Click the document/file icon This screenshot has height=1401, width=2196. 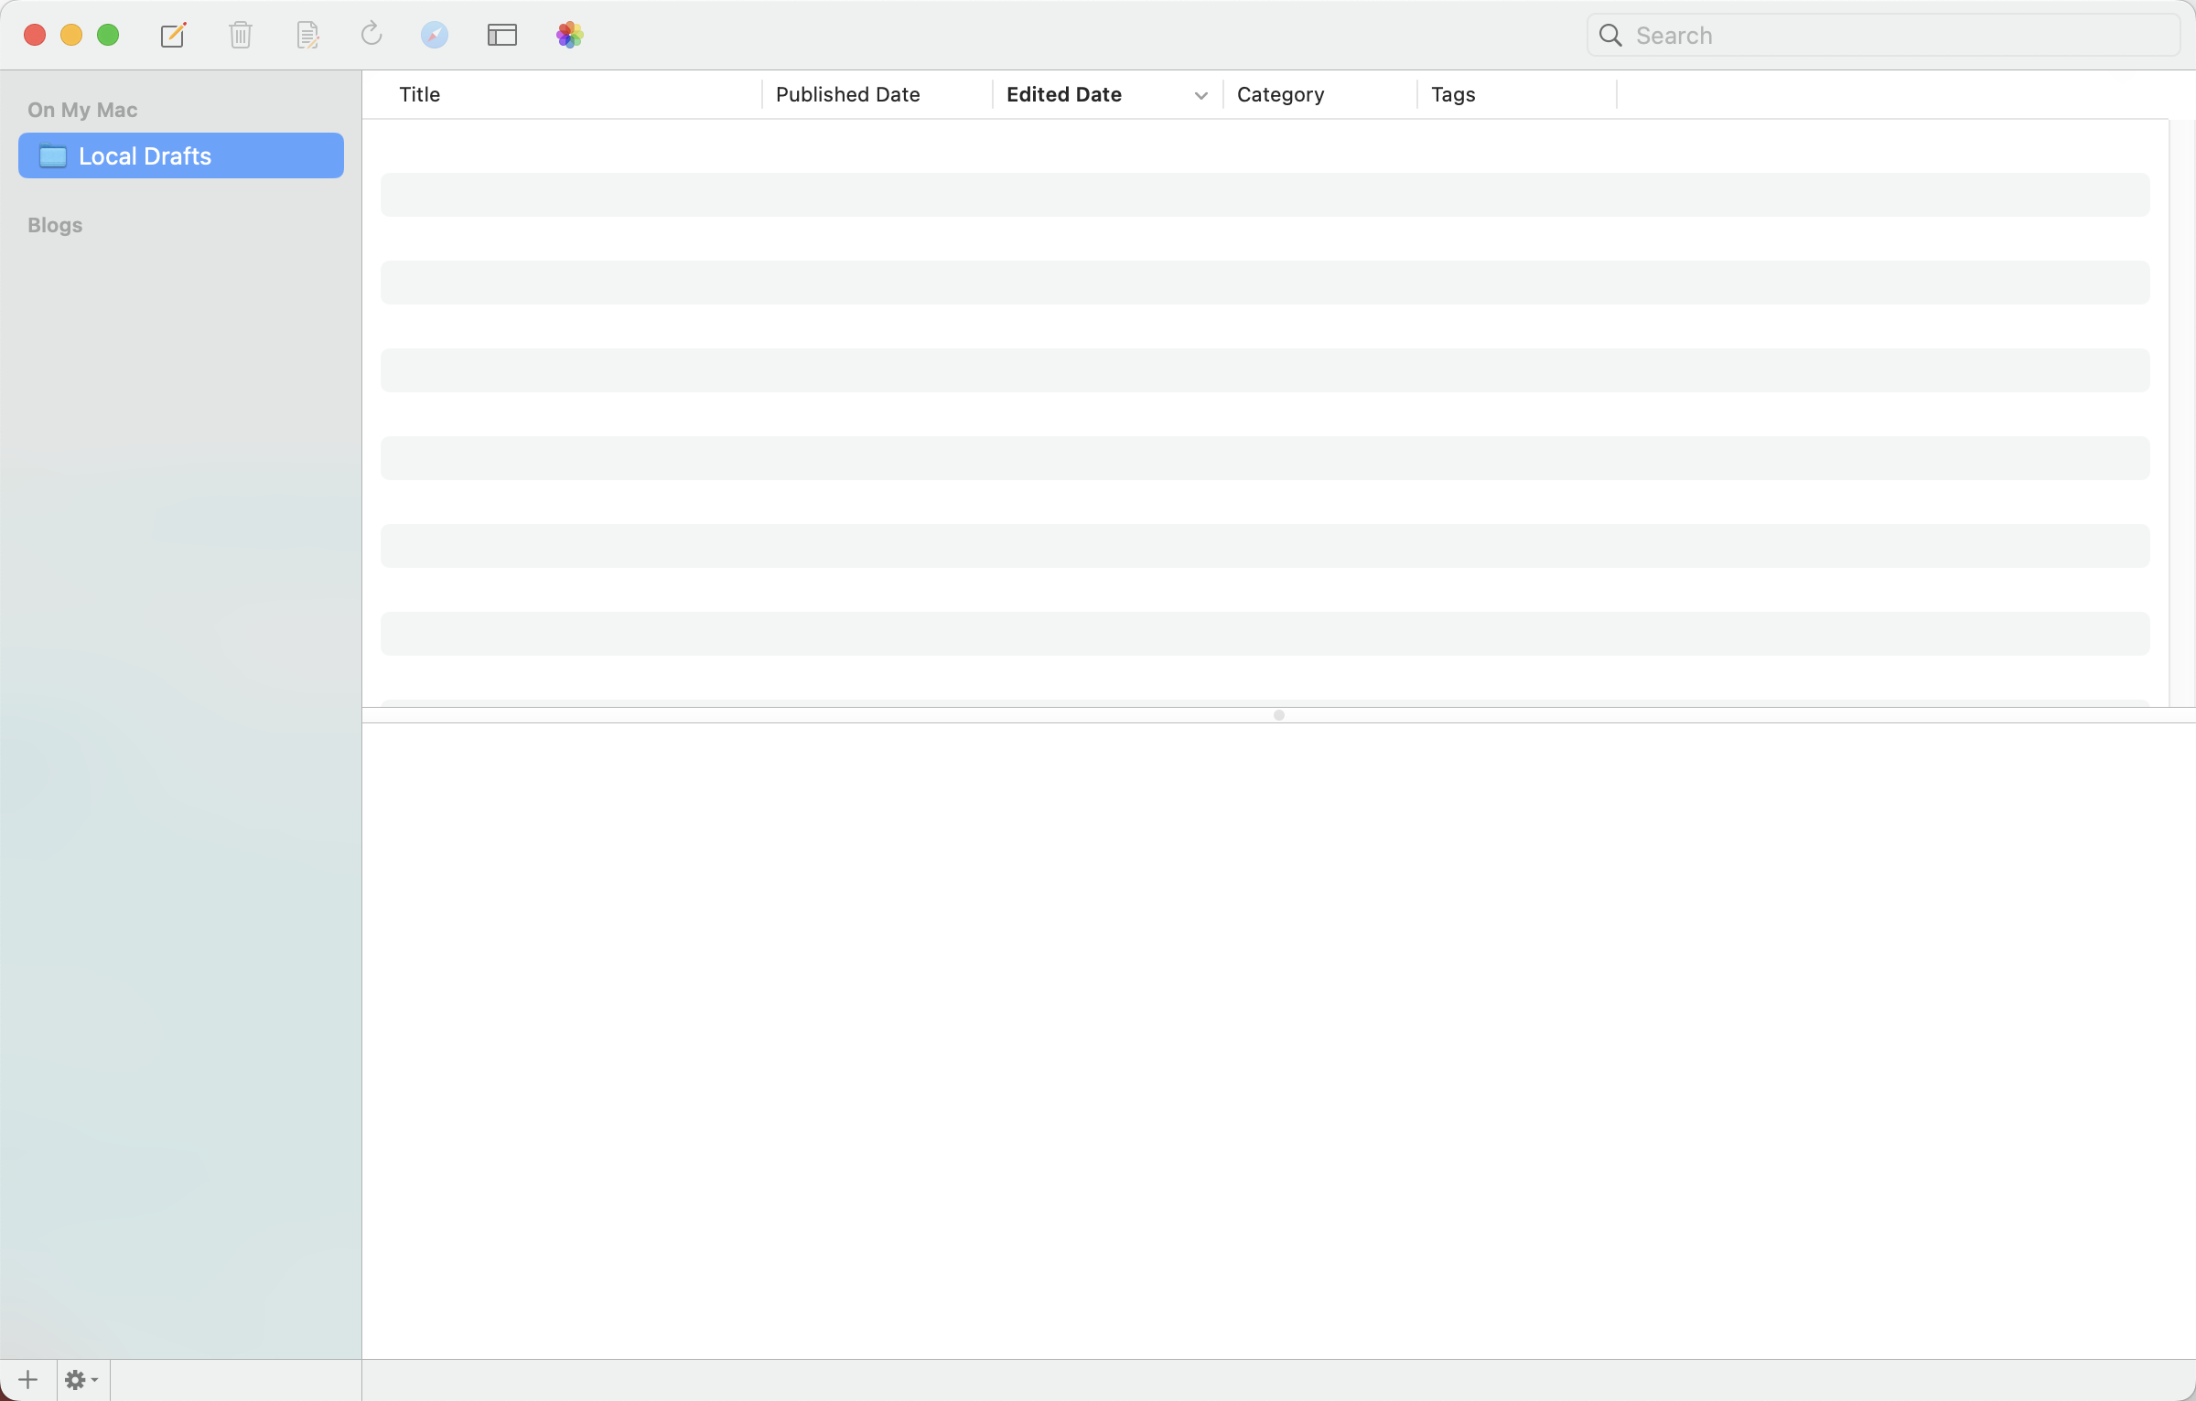[x=306, y=35]
